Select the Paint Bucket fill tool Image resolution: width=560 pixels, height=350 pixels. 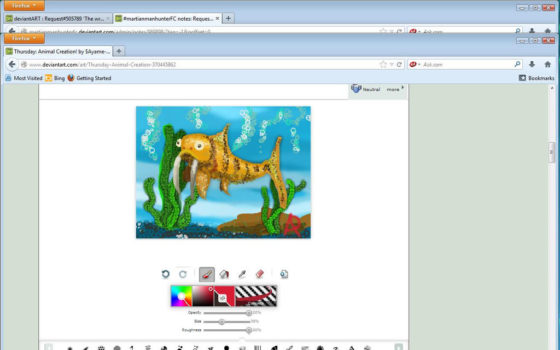point(224,274)
